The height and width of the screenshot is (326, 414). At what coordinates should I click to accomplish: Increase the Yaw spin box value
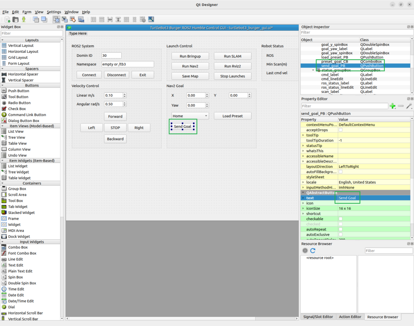[x=207, y=104]
